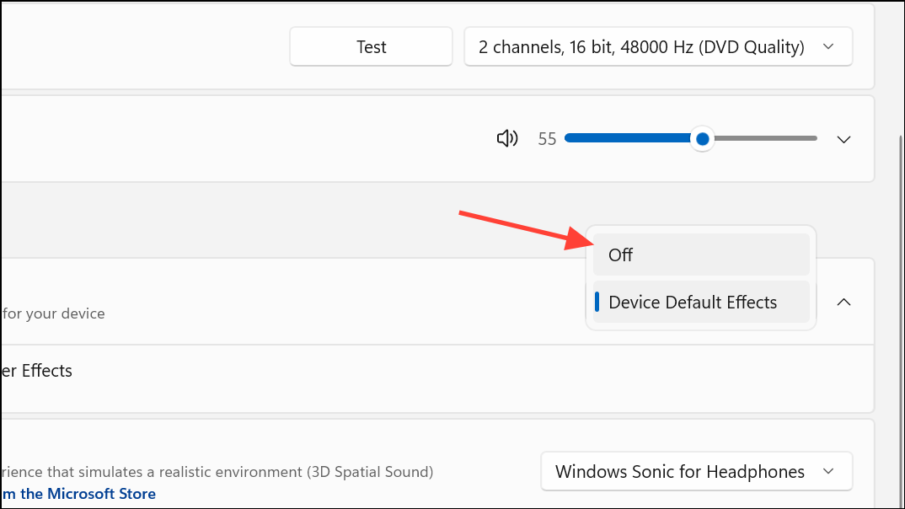The width and height of the screenshot is (905, 509).
Task: Select the Off enhancement option
Action: coord(700,254)
